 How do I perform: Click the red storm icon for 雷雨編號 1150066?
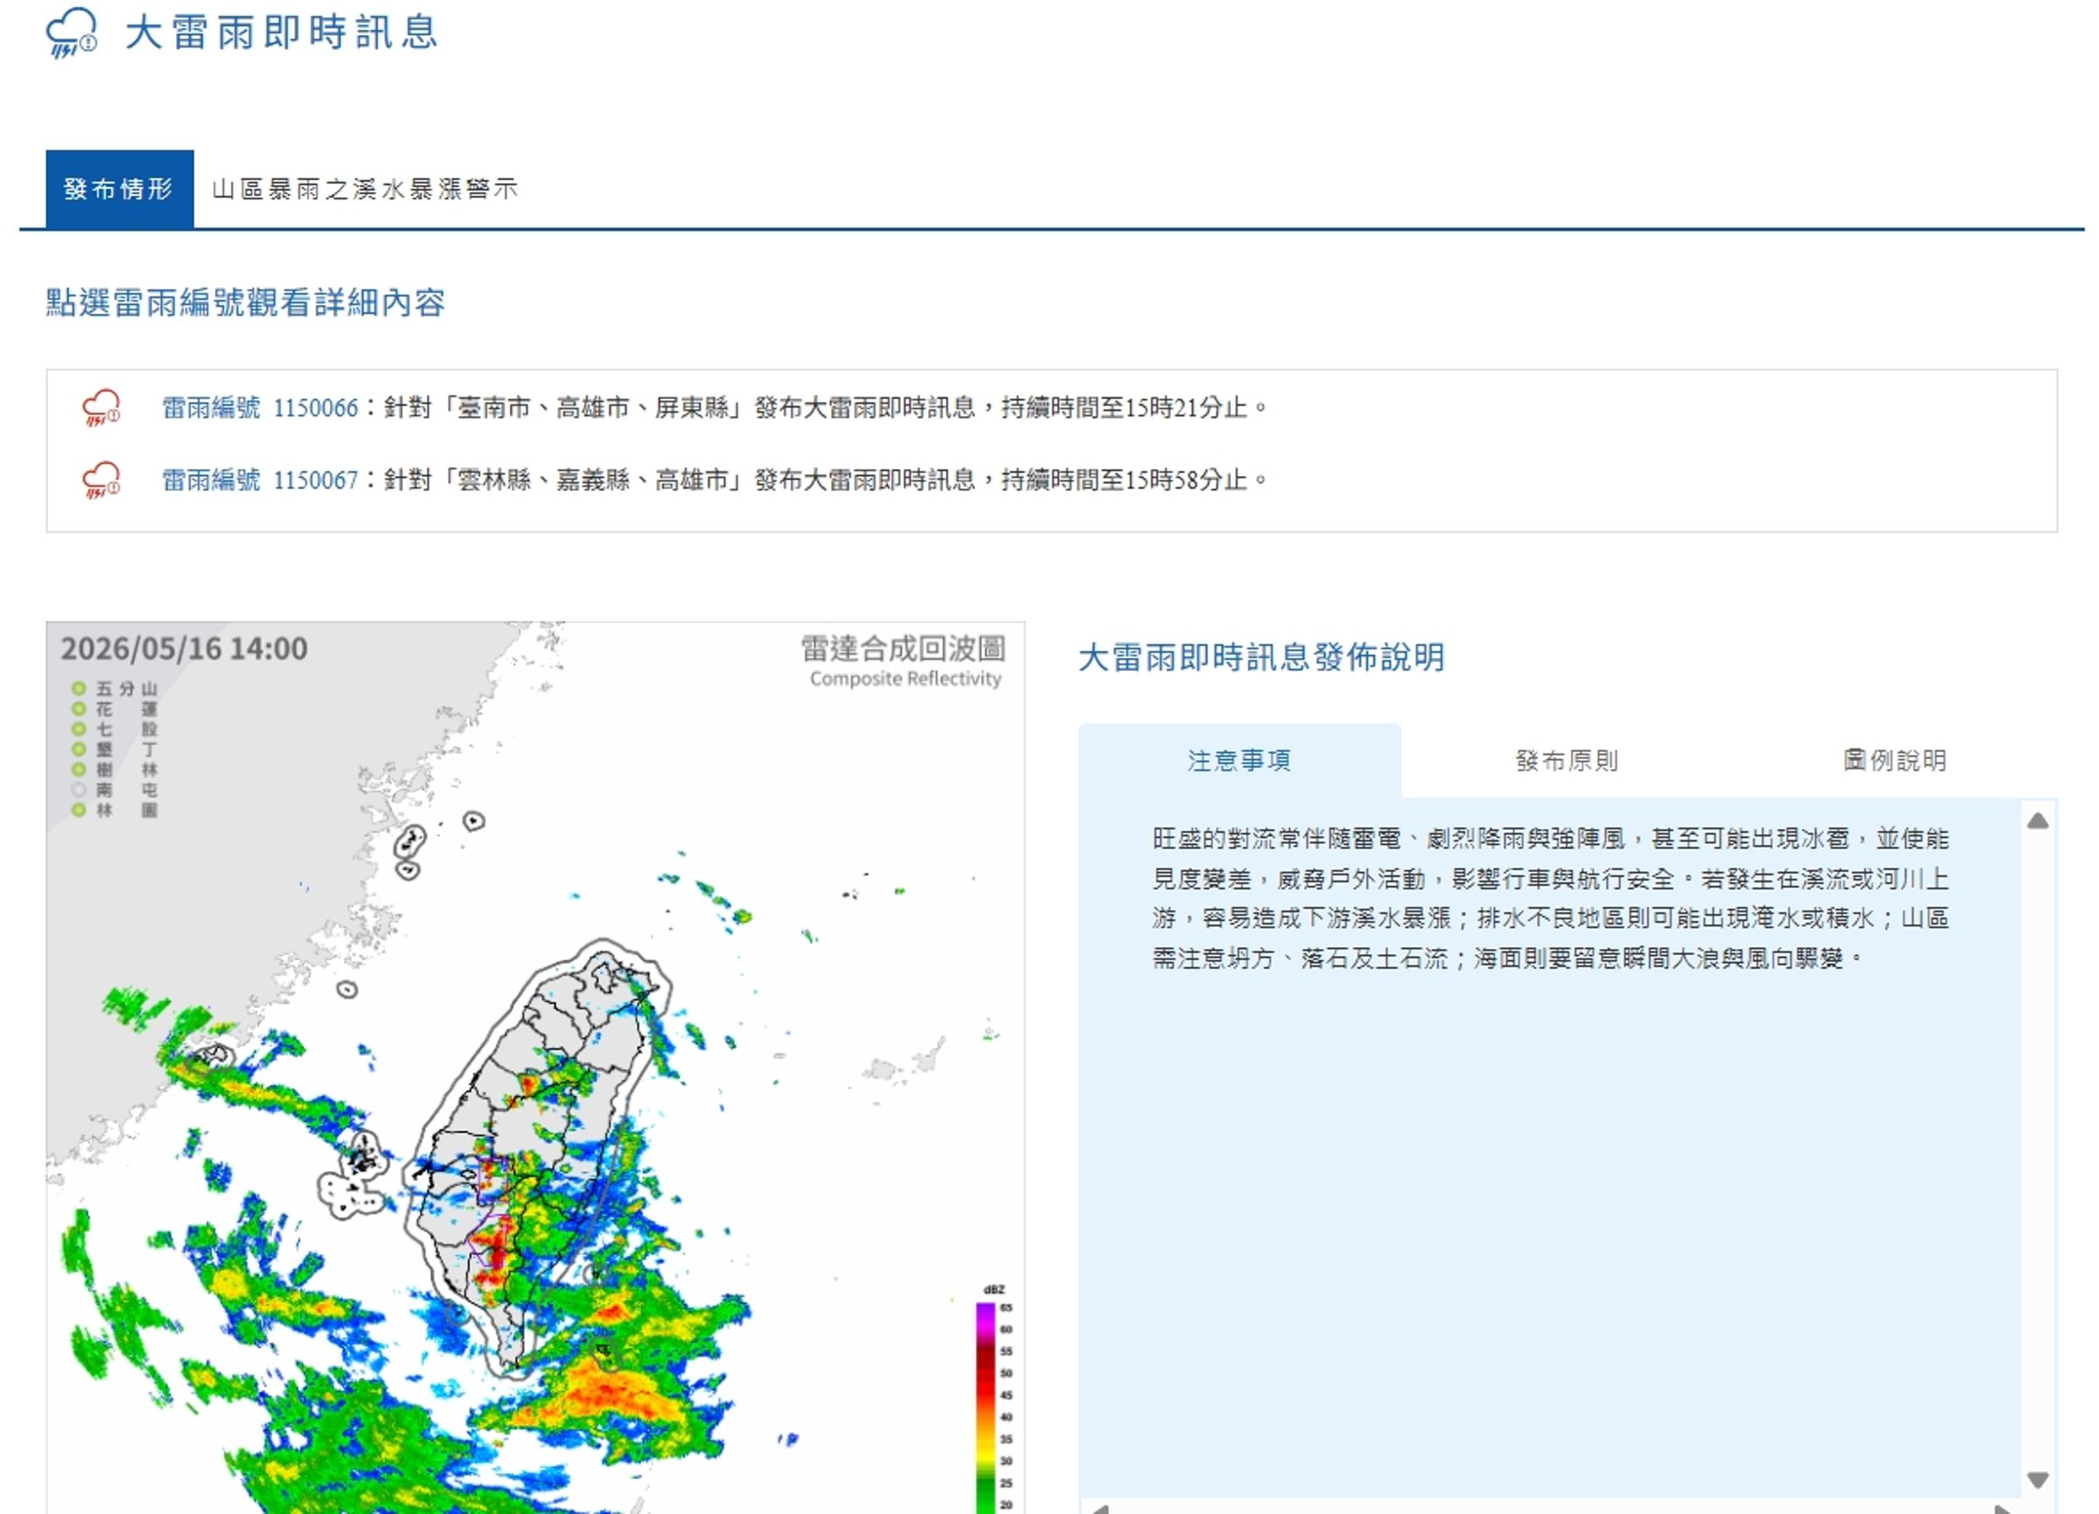coord(101,408)
